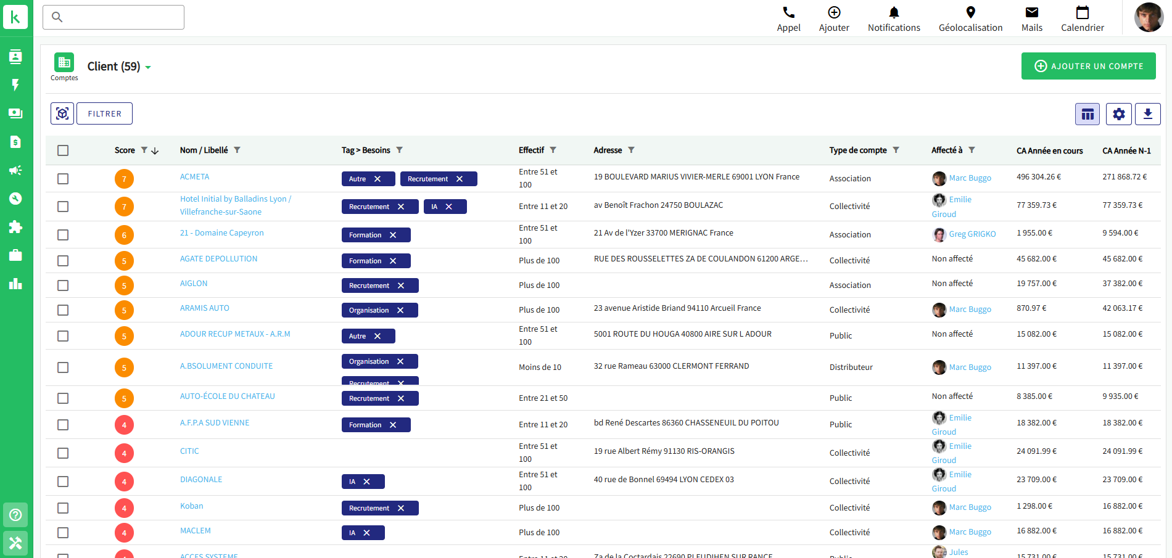Select the Koban row checkbox
1172x558 pixels.
pyautogui.click(x=63, y=508)
